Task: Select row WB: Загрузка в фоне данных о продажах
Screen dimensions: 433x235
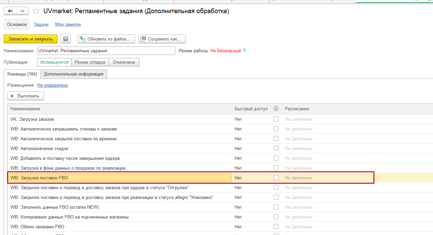Action: (220, 168)
